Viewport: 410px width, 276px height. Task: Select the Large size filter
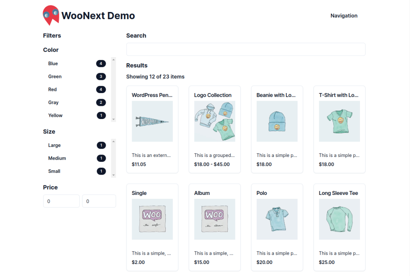54,145
